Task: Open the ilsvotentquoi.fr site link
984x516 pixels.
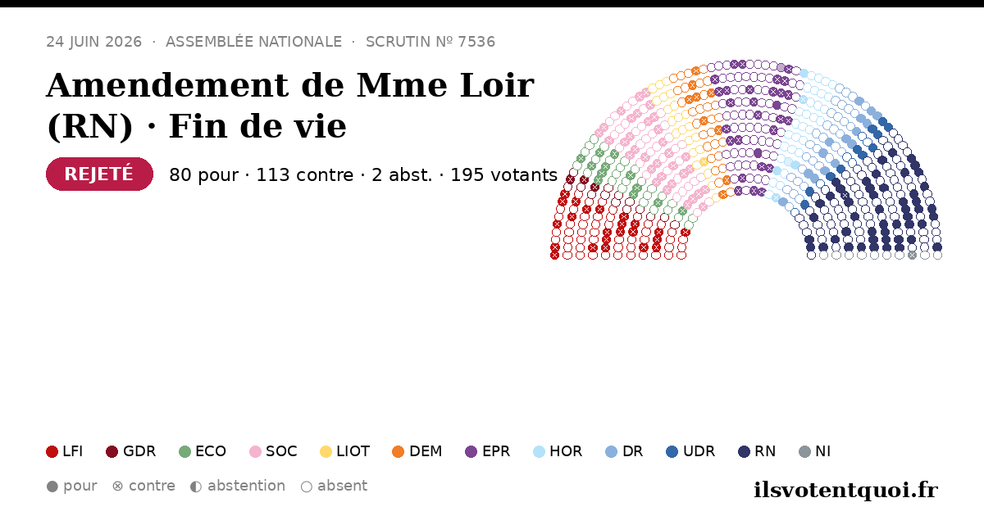Action: (845, 490)
